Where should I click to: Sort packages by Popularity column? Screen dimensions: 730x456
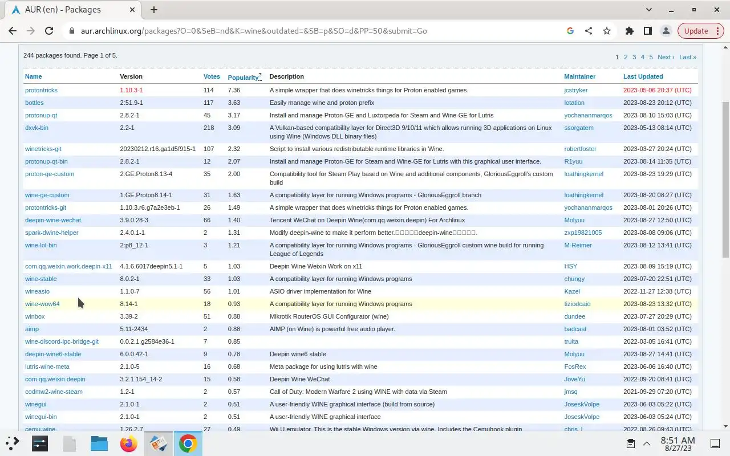click(x=243, y=77)
